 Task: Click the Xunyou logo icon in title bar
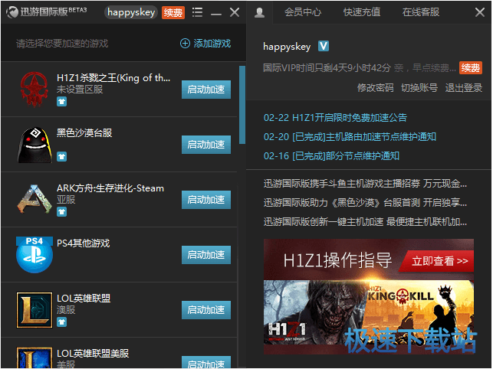click(x=12, y=12)
